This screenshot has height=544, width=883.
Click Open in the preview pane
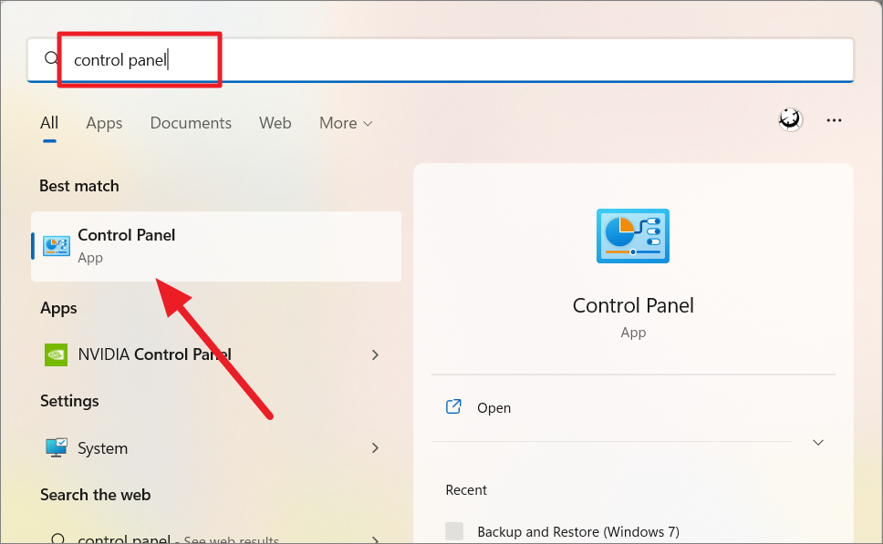[x=493, y=408]
